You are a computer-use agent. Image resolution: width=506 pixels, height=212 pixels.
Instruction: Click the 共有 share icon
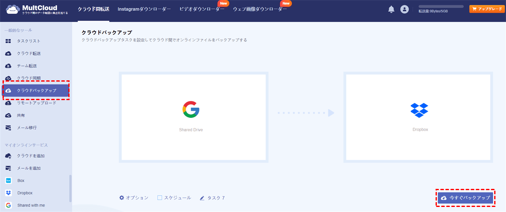coord(8,115)
